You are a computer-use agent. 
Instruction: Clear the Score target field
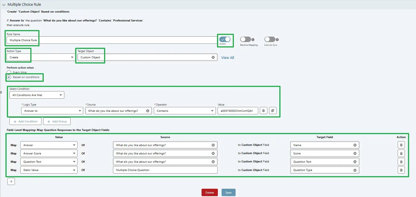[x=355, y=153]
